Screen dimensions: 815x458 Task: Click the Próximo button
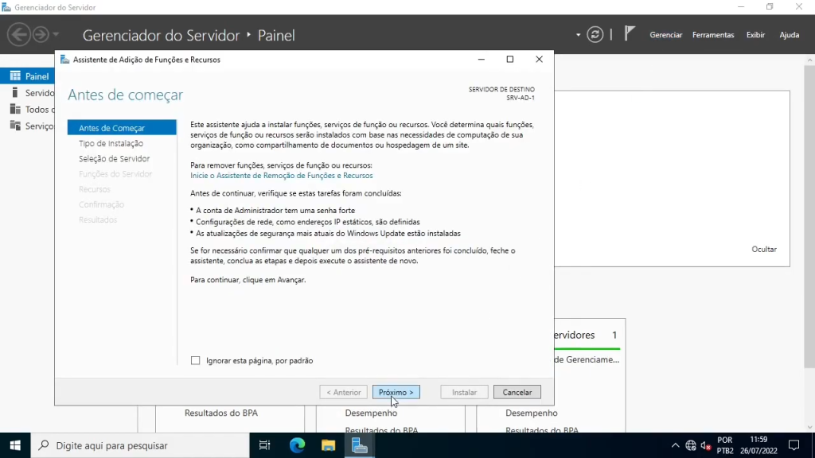396,392
